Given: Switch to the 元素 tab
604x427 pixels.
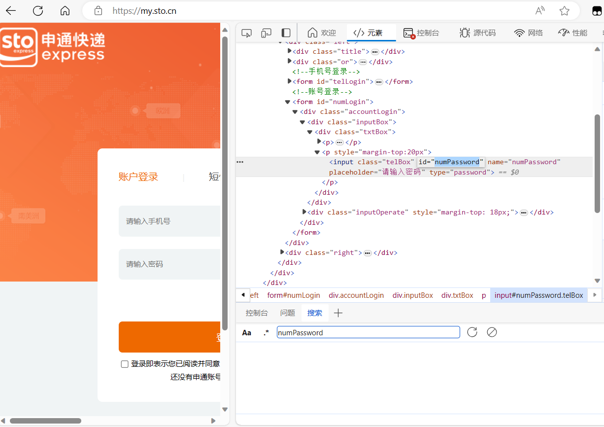Looking at the screenshot, I should 371,33.
